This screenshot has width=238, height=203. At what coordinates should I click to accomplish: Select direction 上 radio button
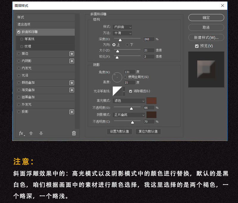(x=114, y=45)
